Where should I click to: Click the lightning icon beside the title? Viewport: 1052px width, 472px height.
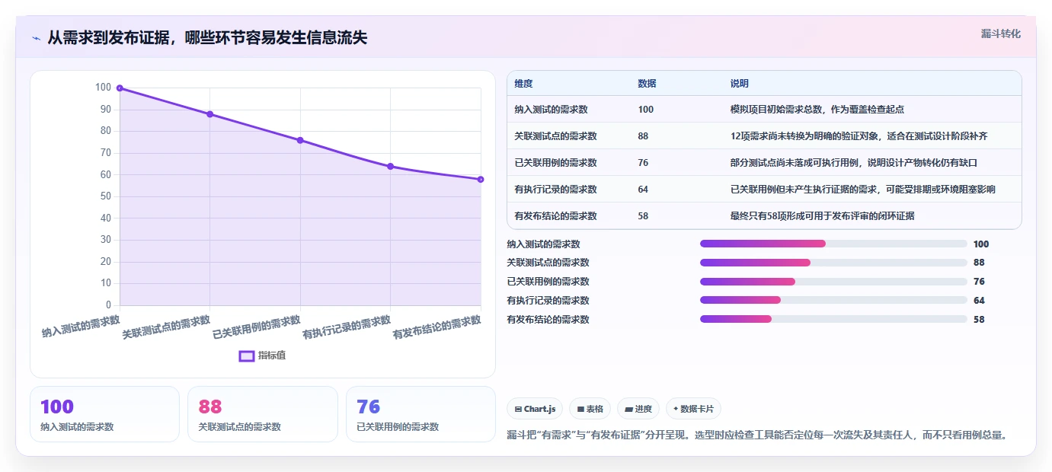[36, 37]
